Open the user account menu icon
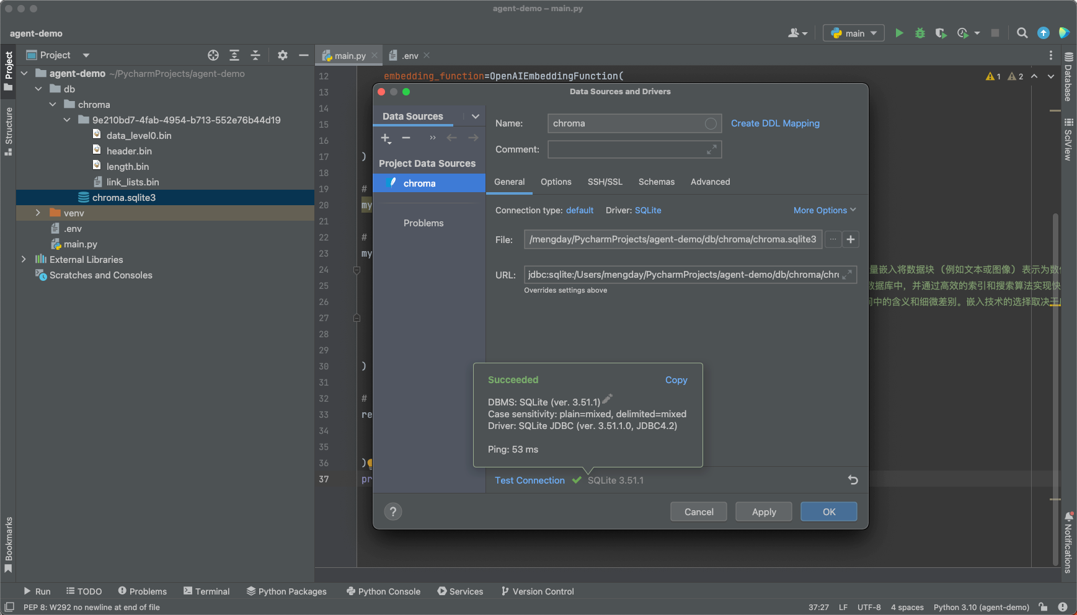 [797, 33]
